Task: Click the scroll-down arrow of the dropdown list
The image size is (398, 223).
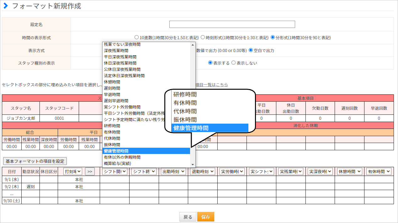Action: [x=193, y=164]
